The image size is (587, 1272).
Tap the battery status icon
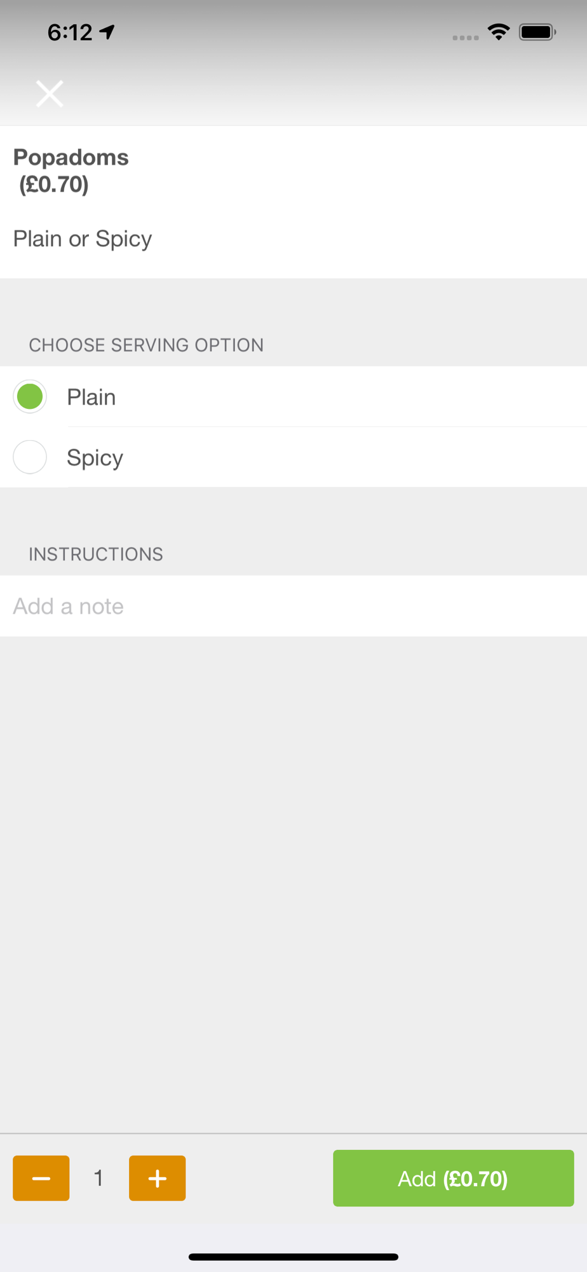click(537, 32)
